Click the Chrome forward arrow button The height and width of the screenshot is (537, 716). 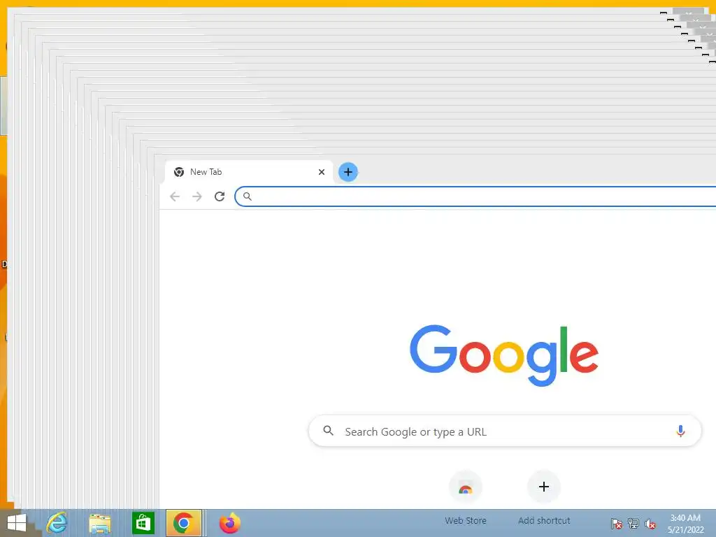[x=196, y=196]
